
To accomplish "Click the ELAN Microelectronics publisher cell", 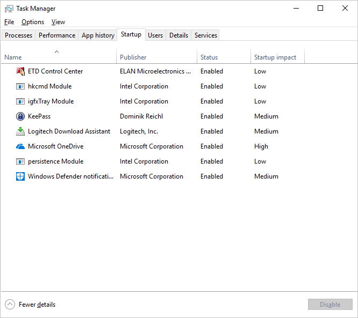I will click(x=155, y=71).
